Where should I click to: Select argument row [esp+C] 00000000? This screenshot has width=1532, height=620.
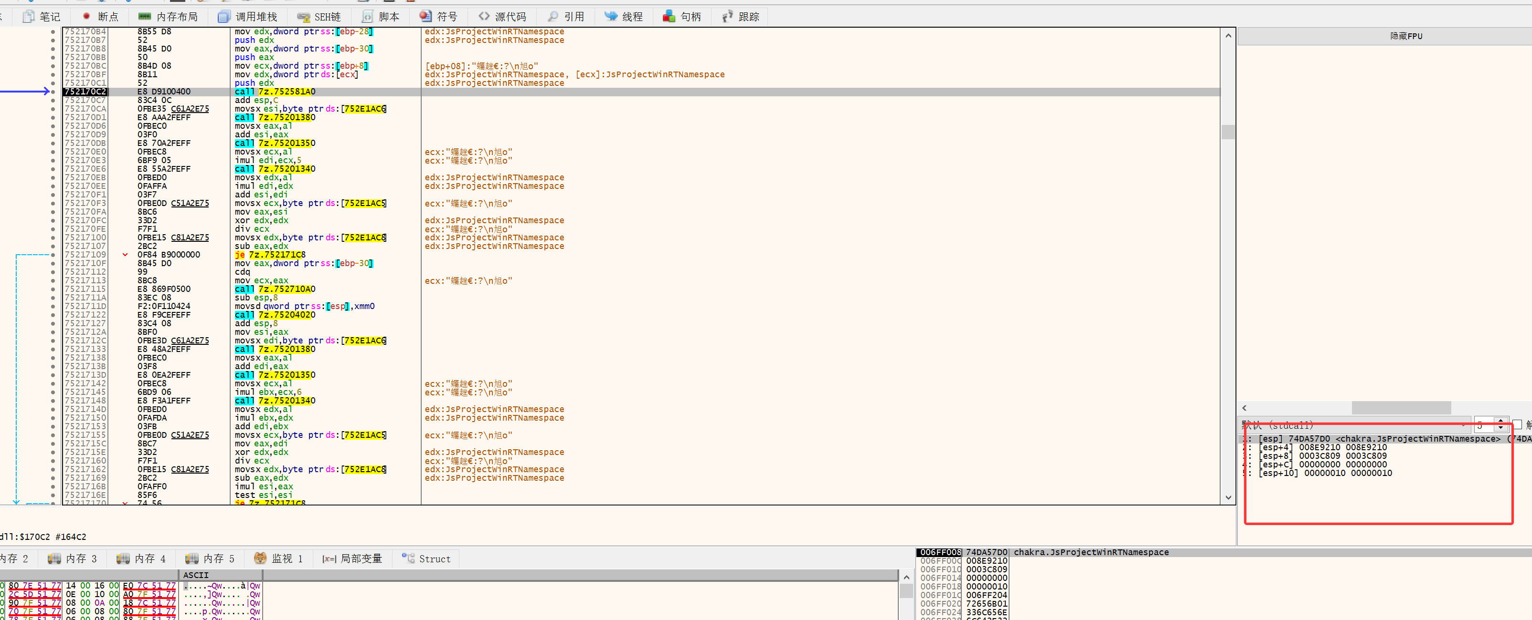(x=1314, y=465)
